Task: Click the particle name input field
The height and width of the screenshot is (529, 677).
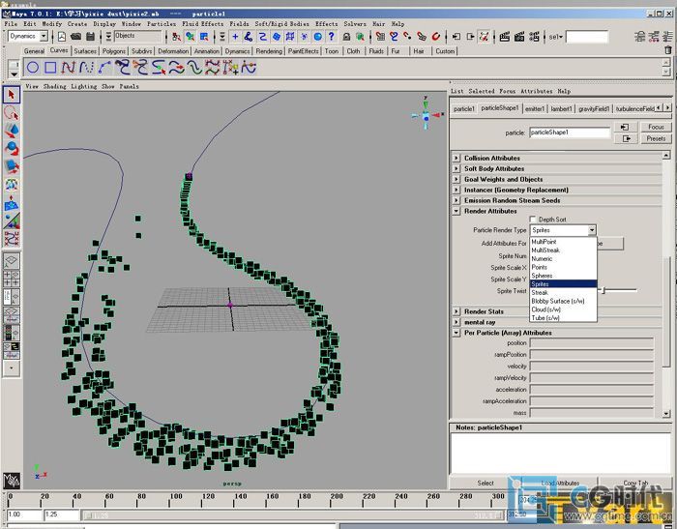Action: click(x=570, y=132)
